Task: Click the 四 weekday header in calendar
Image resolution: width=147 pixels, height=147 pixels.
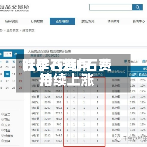Action: (x=7, y=62)
